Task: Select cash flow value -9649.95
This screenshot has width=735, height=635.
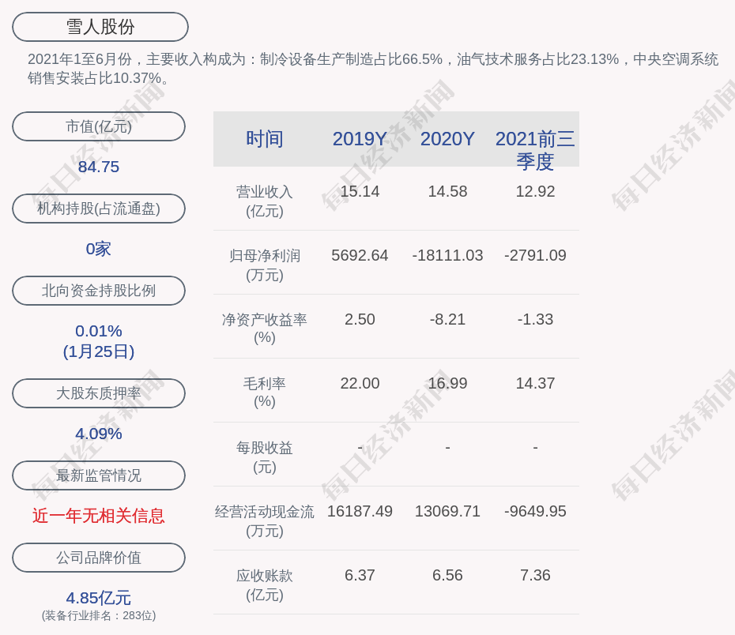Action: coord(535,511)
